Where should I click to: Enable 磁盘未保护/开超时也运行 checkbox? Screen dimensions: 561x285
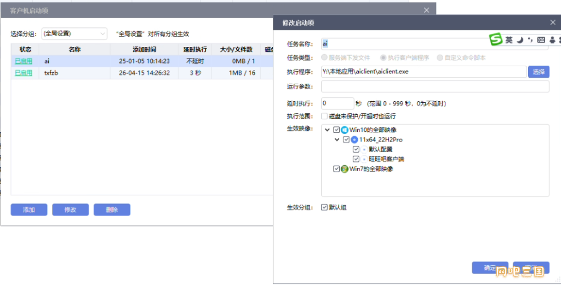tap(324, 116)
